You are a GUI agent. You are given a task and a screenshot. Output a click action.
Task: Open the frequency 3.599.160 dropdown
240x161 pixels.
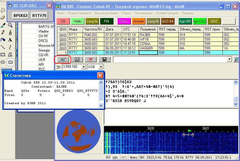point(83,67)
